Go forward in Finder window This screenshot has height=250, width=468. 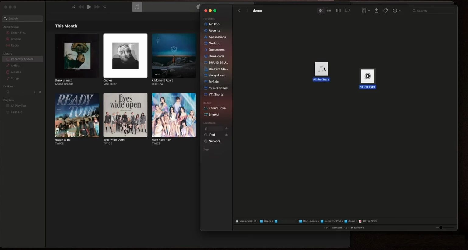(x=247, y=11)
